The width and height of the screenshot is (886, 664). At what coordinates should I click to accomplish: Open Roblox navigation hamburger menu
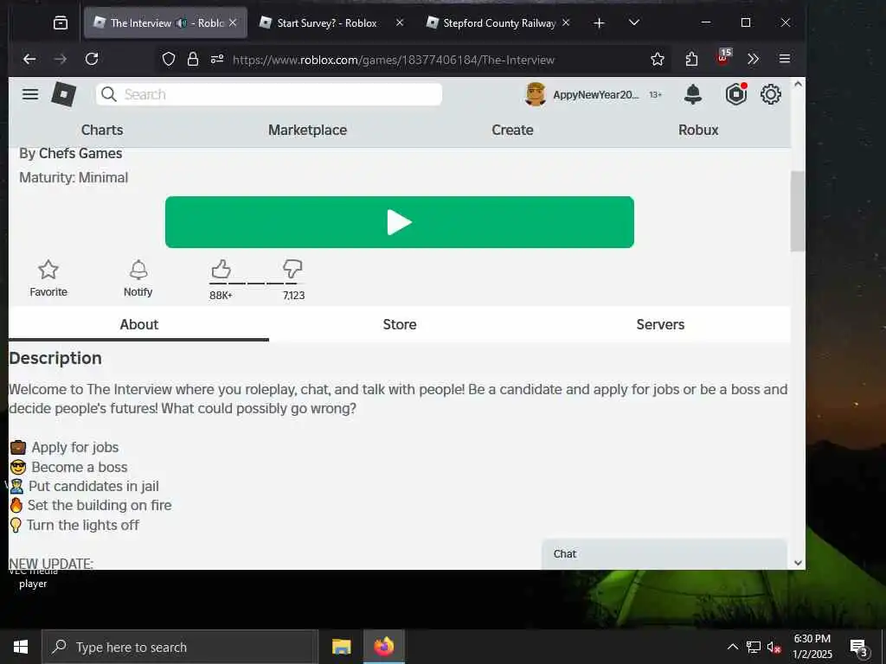pos(30,94)
